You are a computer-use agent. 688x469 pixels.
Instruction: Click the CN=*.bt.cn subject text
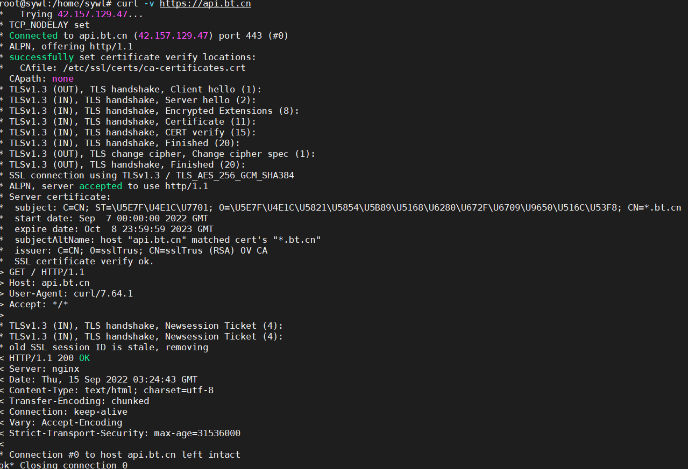(x=655, y=207)
